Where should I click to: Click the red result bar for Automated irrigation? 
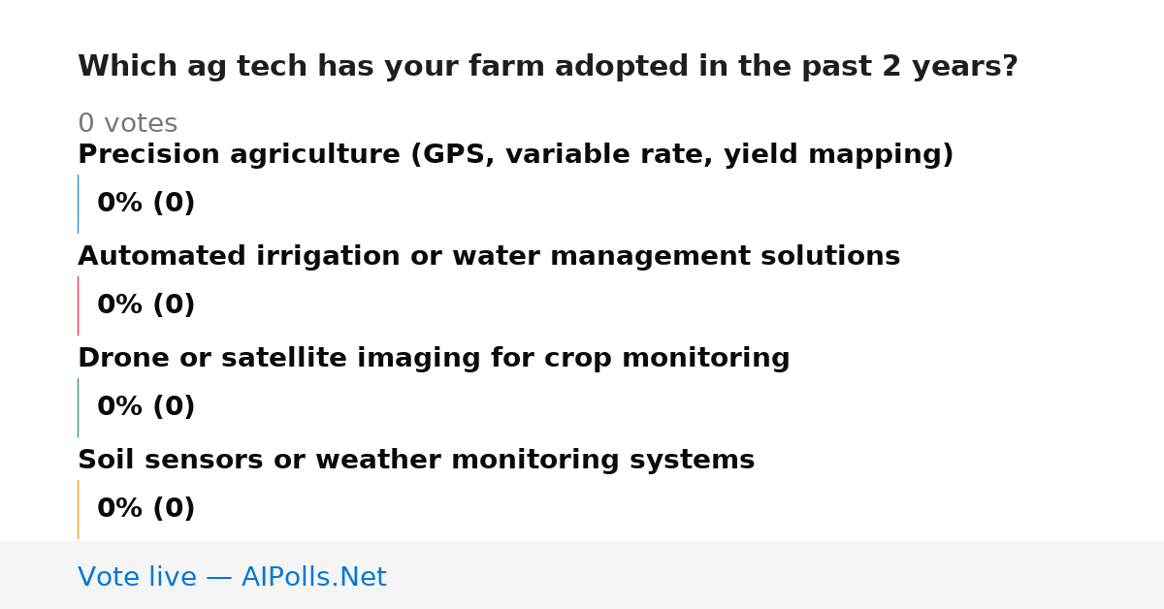pos(78,305)
